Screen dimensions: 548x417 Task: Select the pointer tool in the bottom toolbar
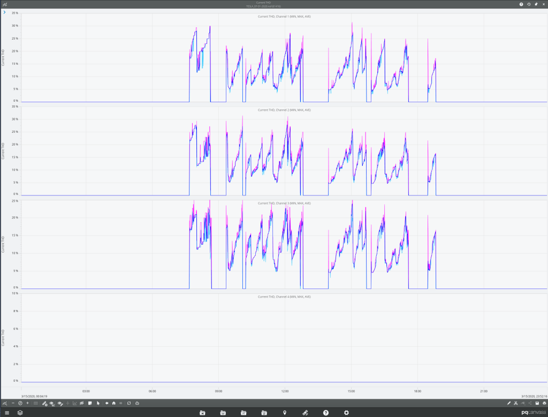pyautogui.click(x=98, y=403)
